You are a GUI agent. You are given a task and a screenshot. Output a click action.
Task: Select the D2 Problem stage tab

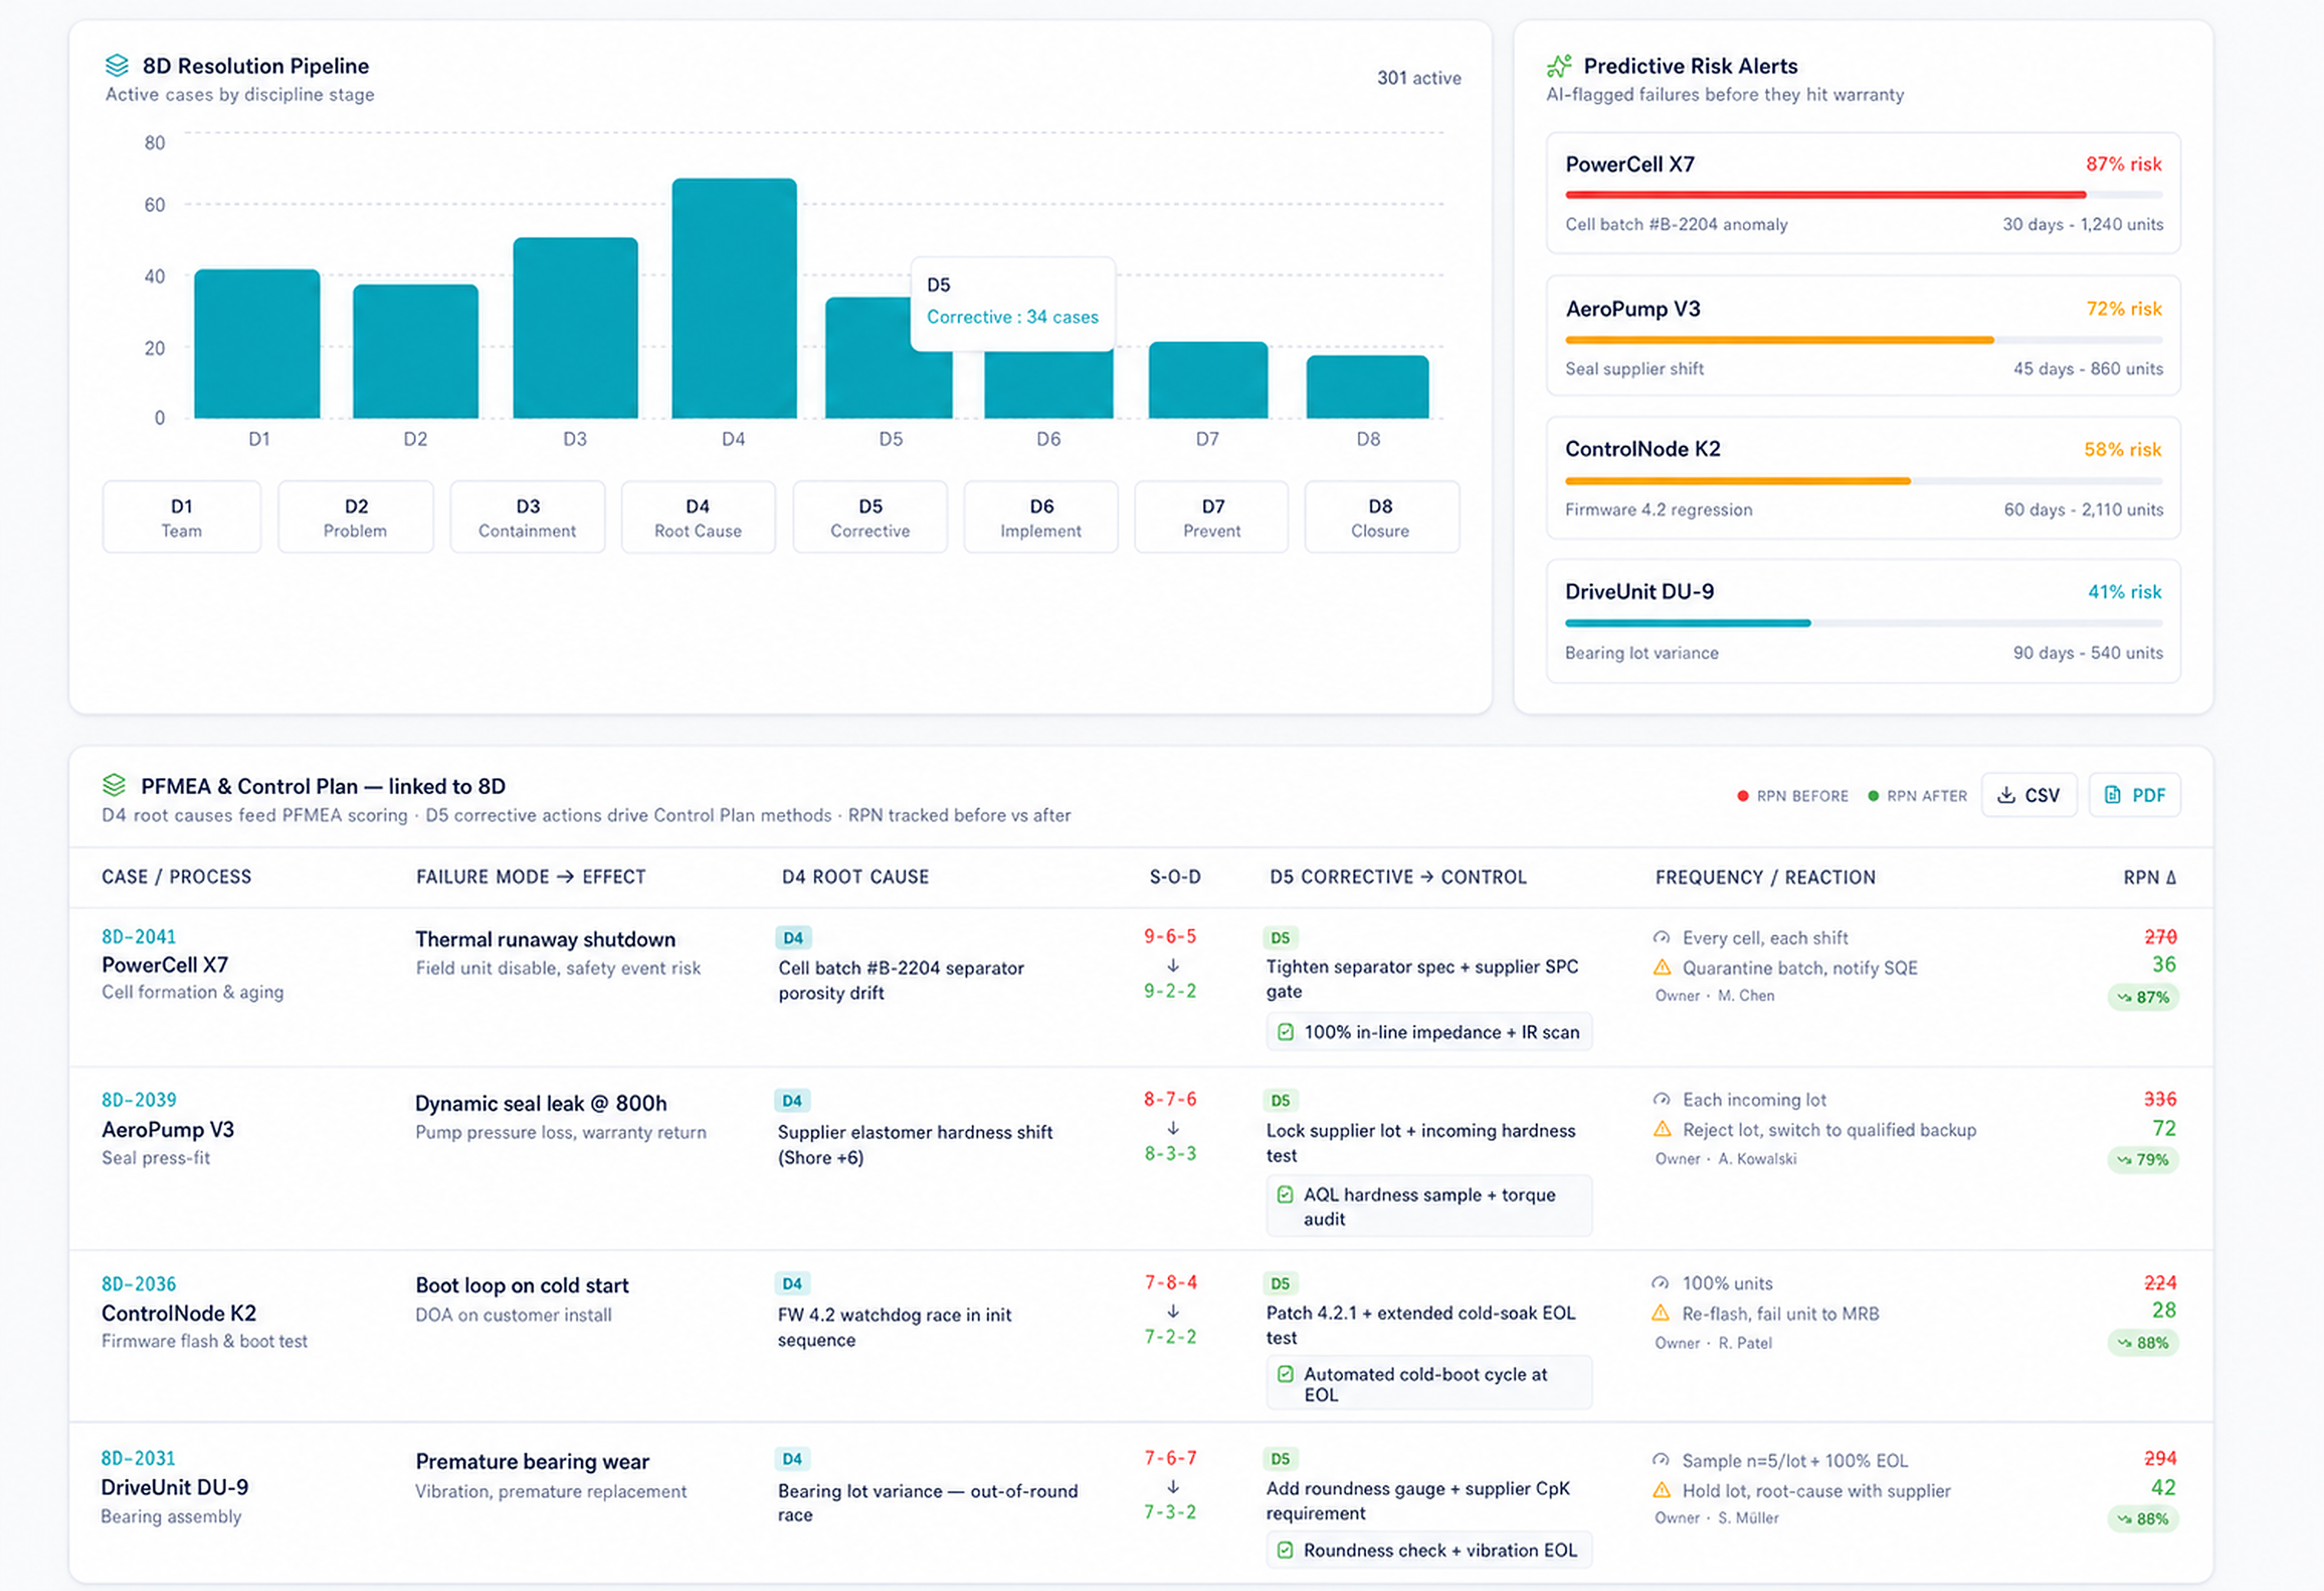pos(356,517)
